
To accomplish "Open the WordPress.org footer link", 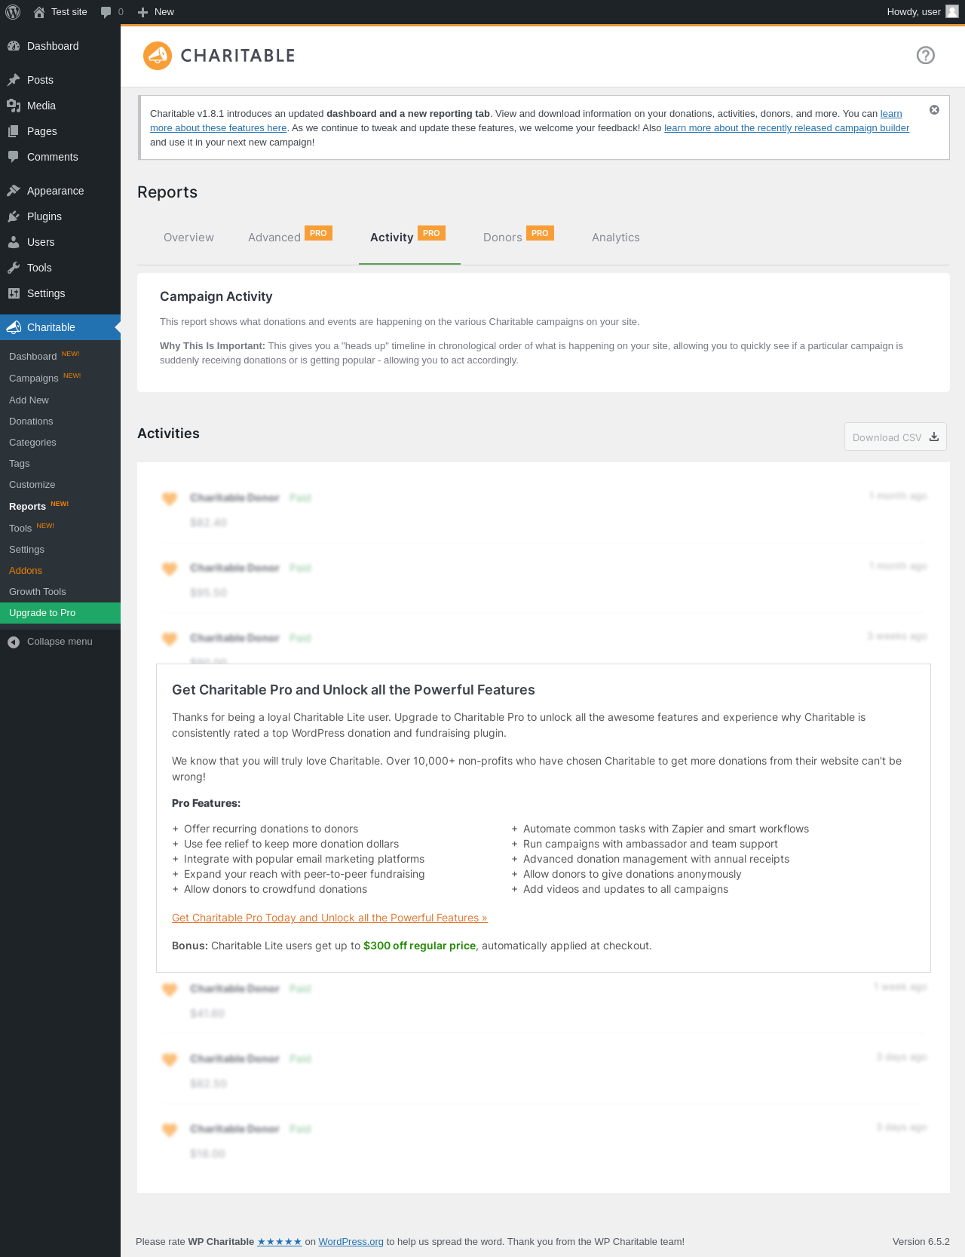I will click(351, 1242).
